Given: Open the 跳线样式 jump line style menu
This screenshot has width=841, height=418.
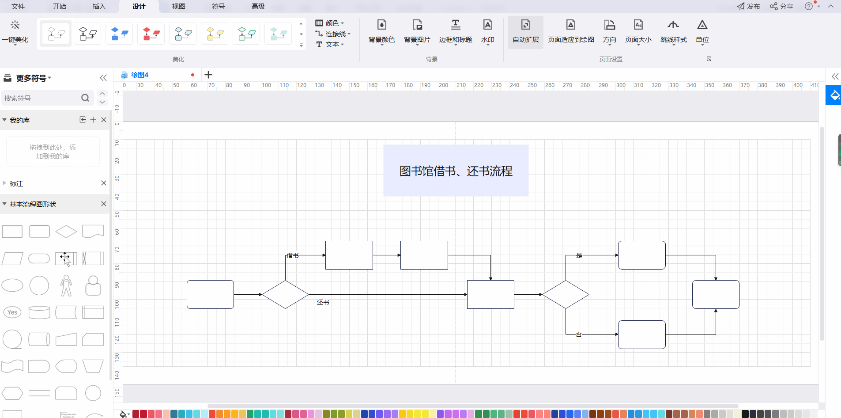Looking at the screenshot, I should click(674, 32).
